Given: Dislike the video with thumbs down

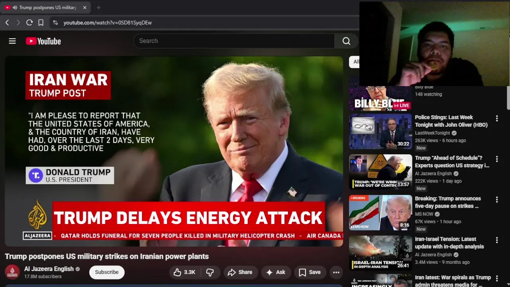Looking at the screenshot, I should 210,272.
